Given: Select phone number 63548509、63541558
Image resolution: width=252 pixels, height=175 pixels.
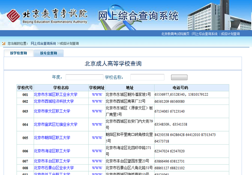Looking at the screenshot, I should (171, 124).
